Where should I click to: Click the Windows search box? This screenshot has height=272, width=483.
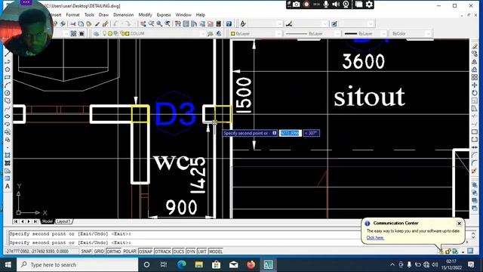tap(77, 264)
